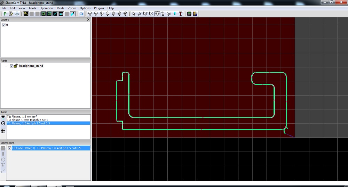
Task: Select tool T3: Plasma, 1.6 kerf ph 1.5 cut 0.5
Action: click(x=48, y=123)
